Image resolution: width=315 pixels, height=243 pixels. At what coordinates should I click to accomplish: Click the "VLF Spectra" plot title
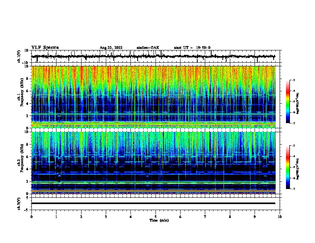click(x=45, y=48)
